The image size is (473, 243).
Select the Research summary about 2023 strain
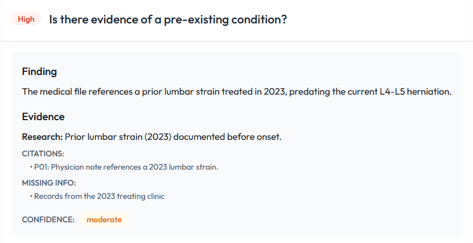click(x=173, y=137)
